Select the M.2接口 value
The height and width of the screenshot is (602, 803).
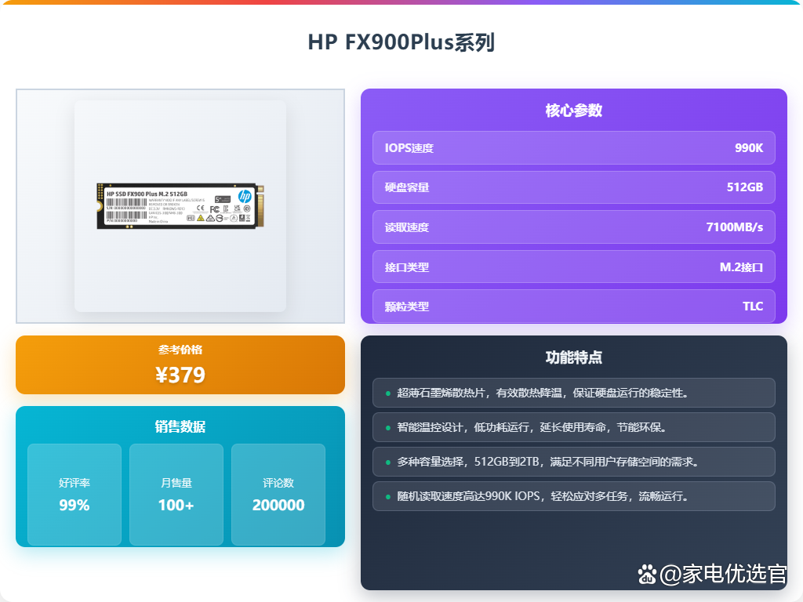[x=741, y=267]
